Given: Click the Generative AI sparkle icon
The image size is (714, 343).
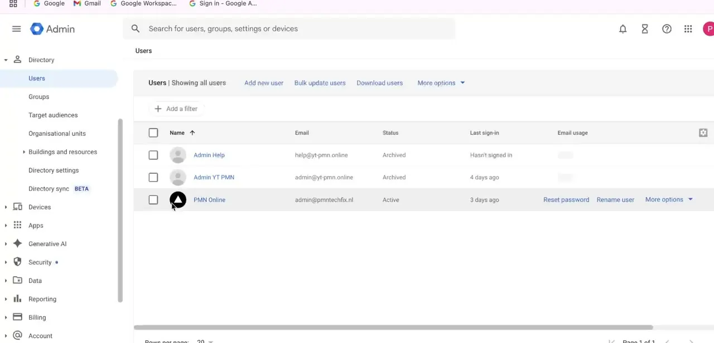Looking at the screenshot, I should (17, 243).
